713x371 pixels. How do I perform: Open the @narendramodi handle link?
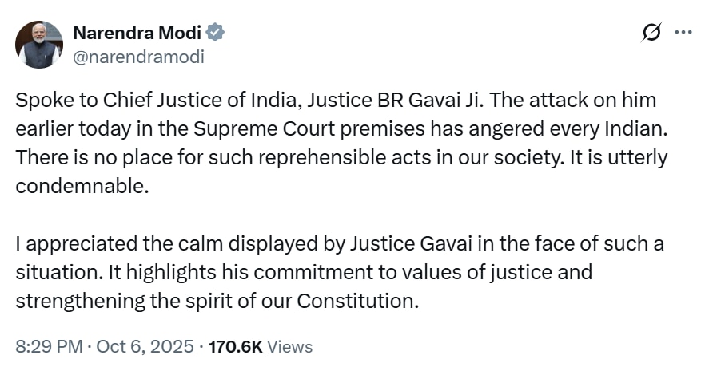click(x=138, y=57)
